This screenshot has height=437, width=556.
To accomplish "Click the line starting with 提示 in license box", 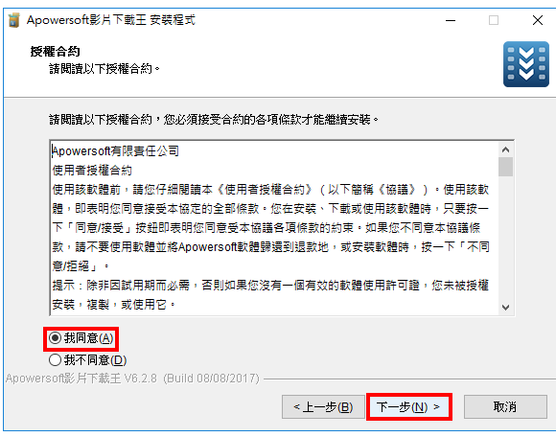I will pos(270,286).
